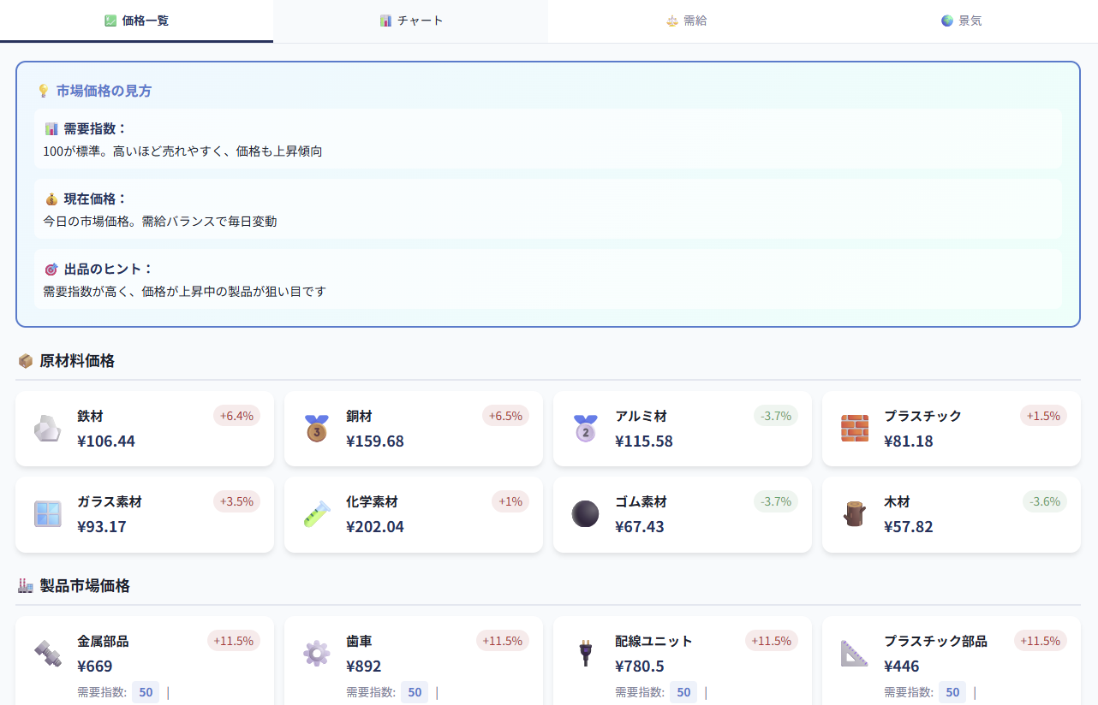Viewport: 1098px width, 705px height.
Task: Select the +11.5% badge on 金属部品
Action: (x=234, y=641)
